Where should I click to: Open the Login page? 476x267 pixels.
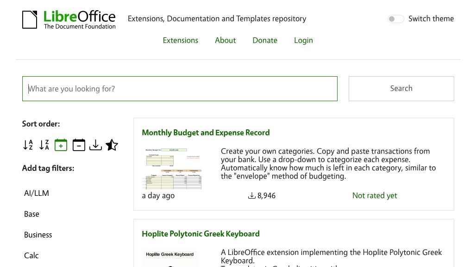tap(303, 40)
